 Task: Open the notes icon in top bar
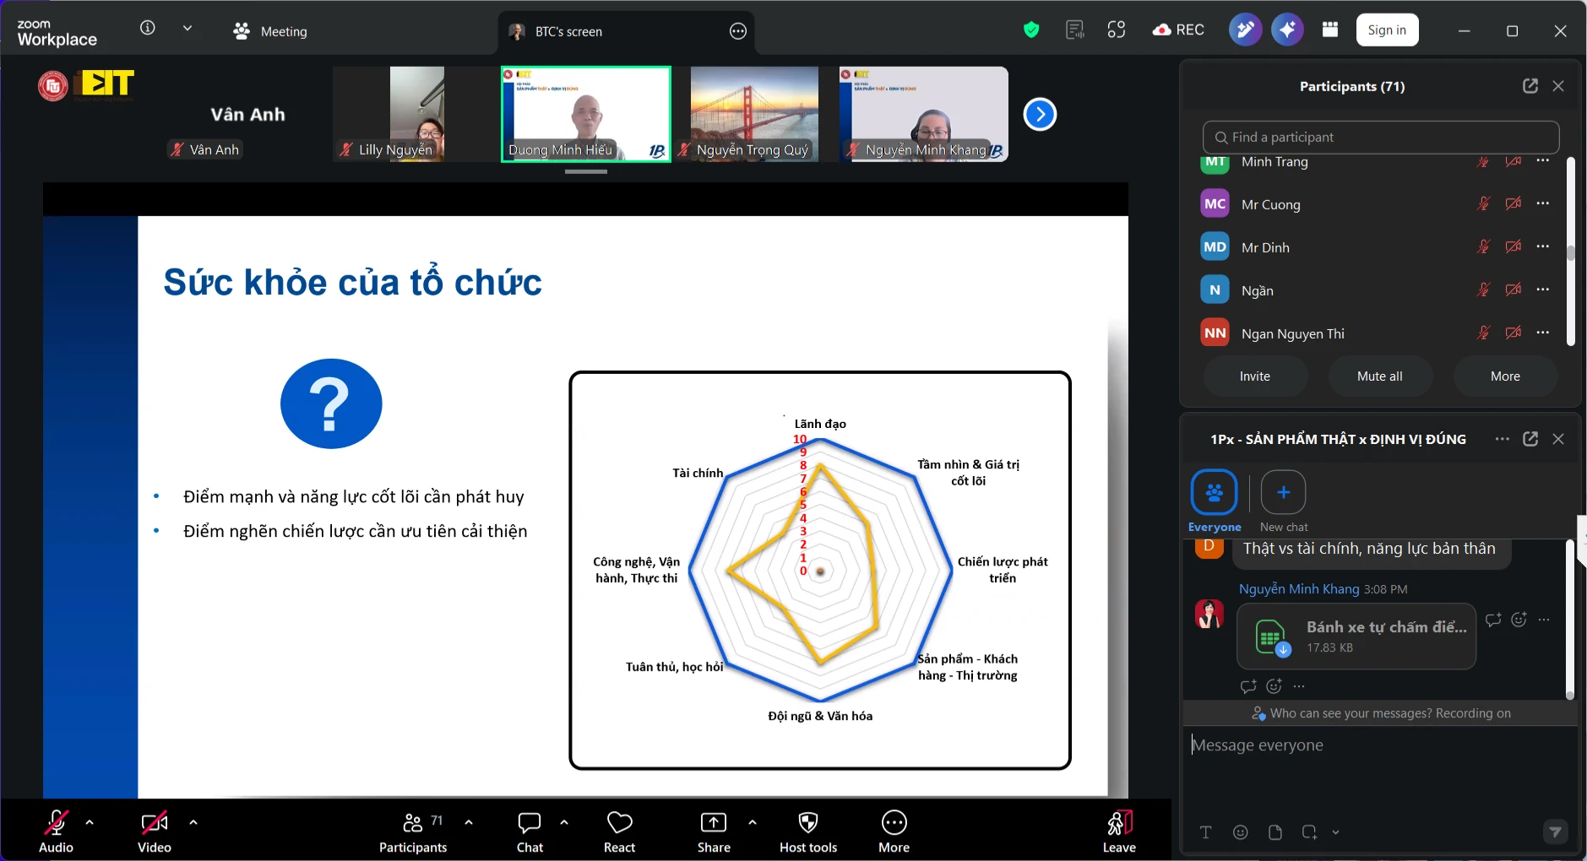(1074, 30)
